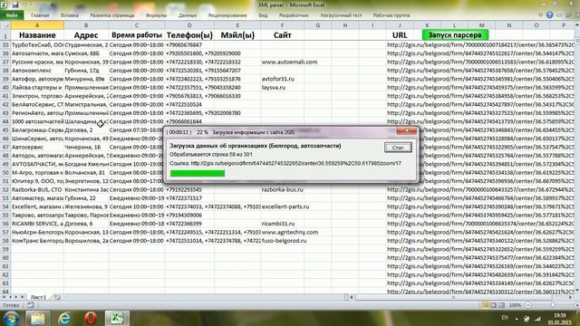Open the Windows Start button
Image resolution: width=580 pixels, height=326 pixels.
[11, 318]
